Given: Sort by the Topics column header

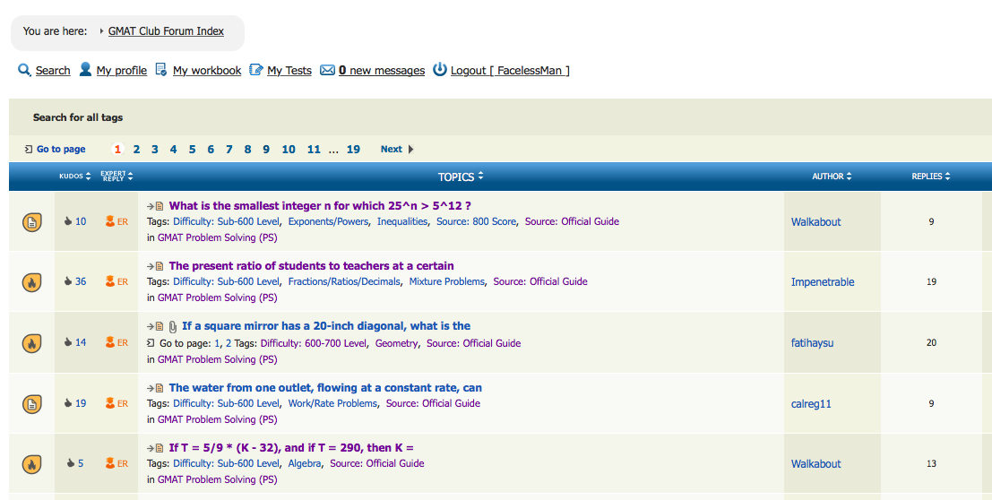Looking at the screenshot, I should [x=461, y=177].
